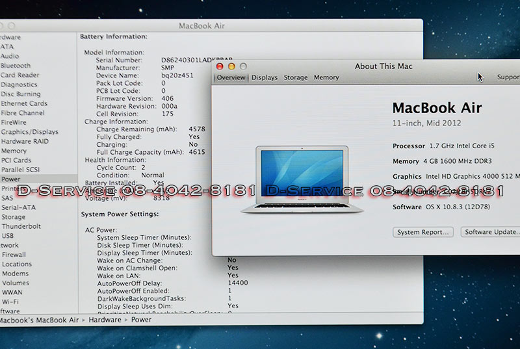Click the Cycle Count value 2

pyautogui.click(x=143, y=168)
